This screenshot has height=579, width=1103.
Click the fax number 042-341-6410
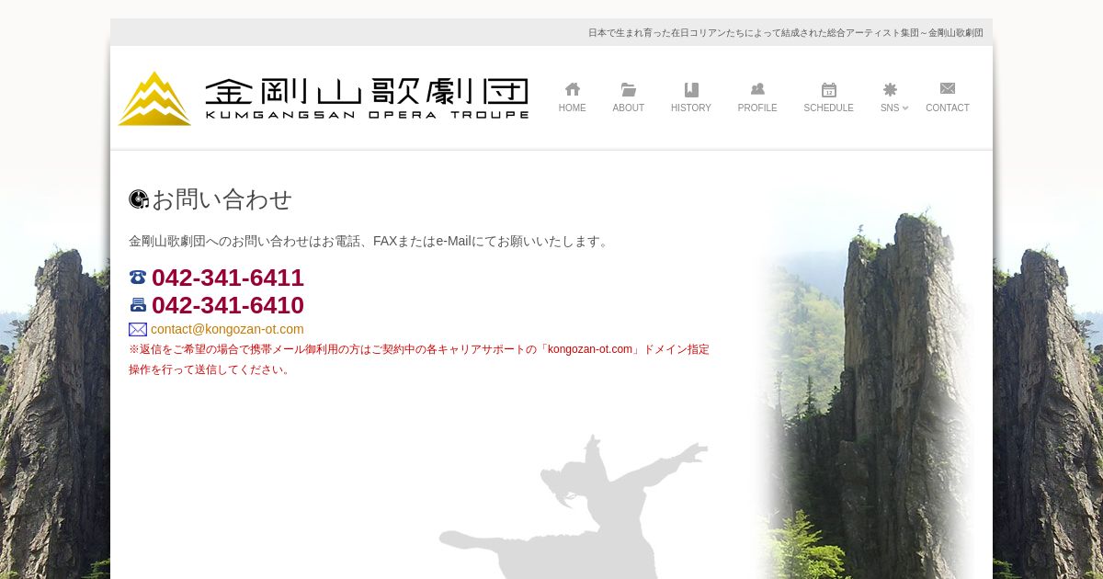point(228,305)
